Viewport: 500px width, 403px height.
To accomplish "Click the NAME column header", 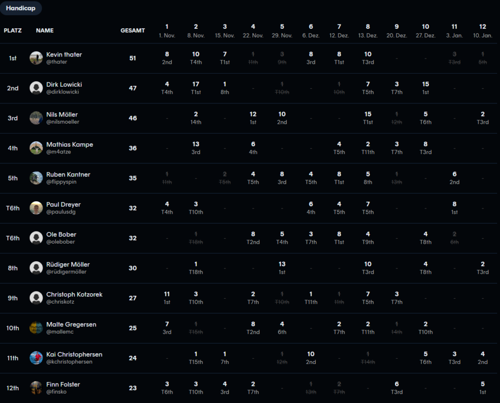I will (45, 31).
